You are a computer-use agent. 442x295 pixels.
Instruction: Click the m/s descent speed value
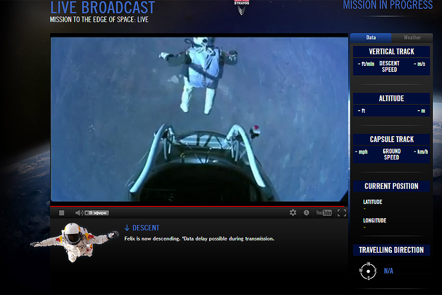point(419,64)
